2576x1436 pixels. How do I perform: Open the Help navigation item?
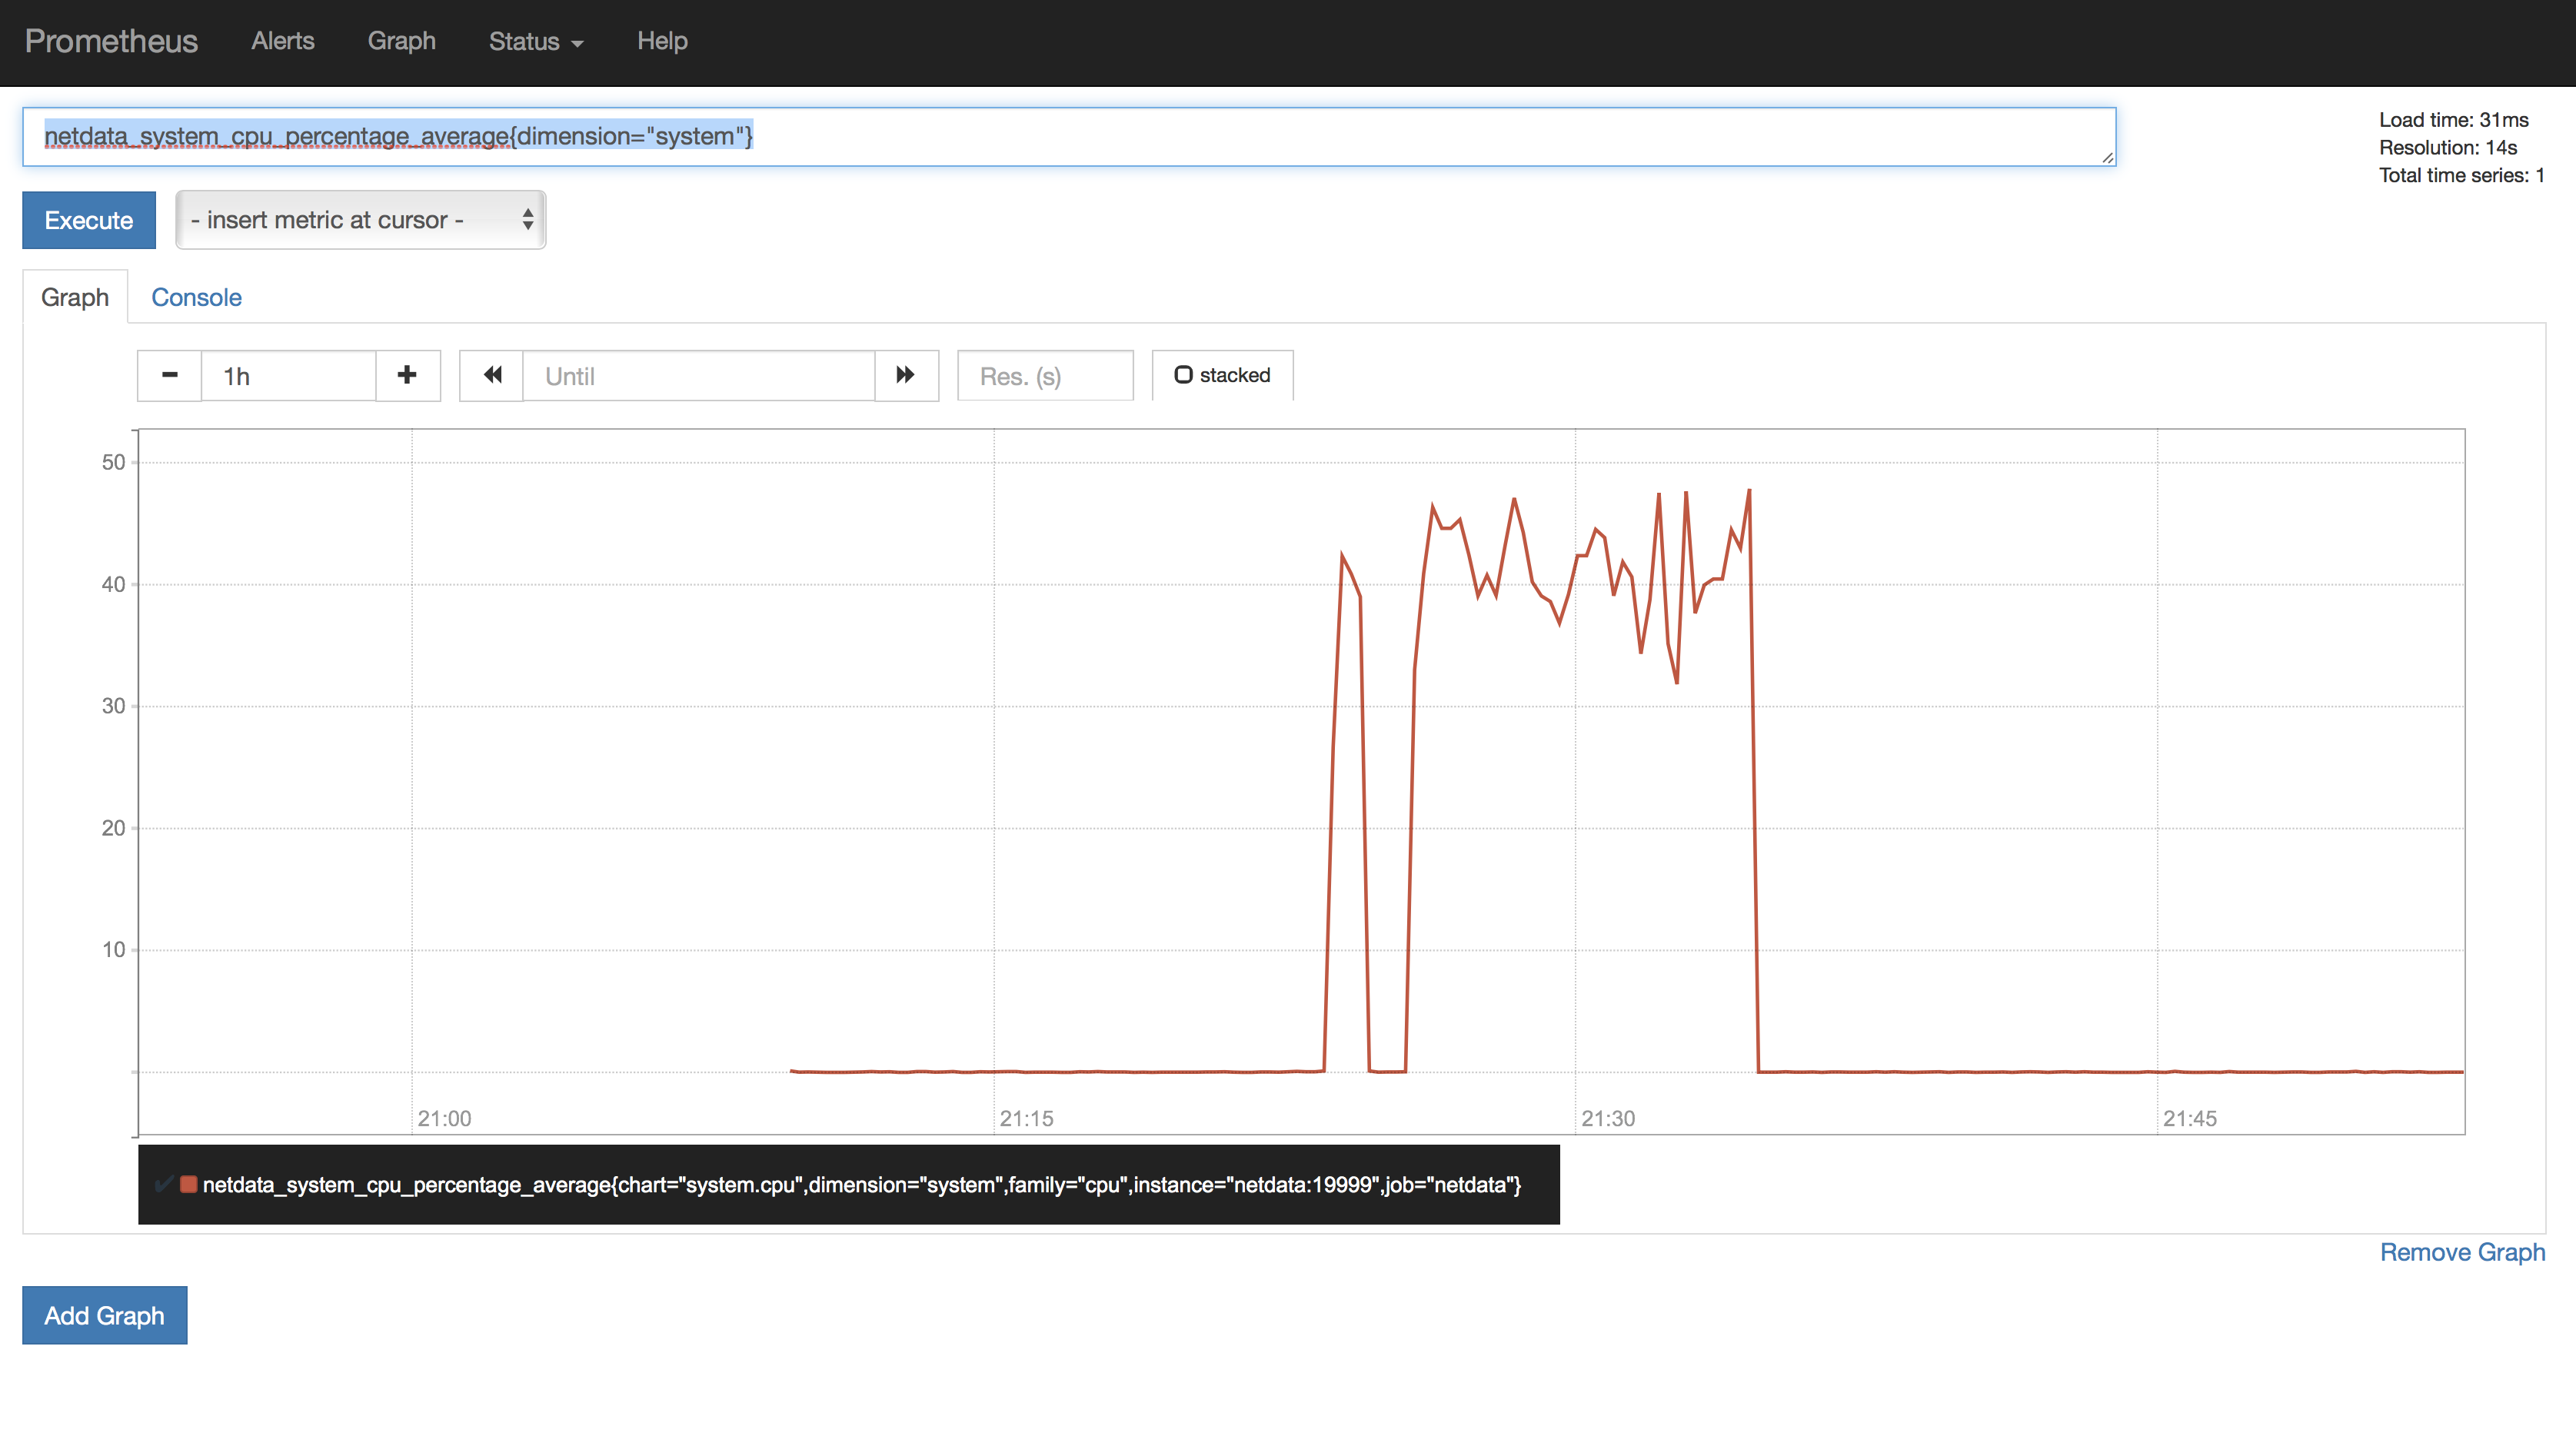(662, 41)
